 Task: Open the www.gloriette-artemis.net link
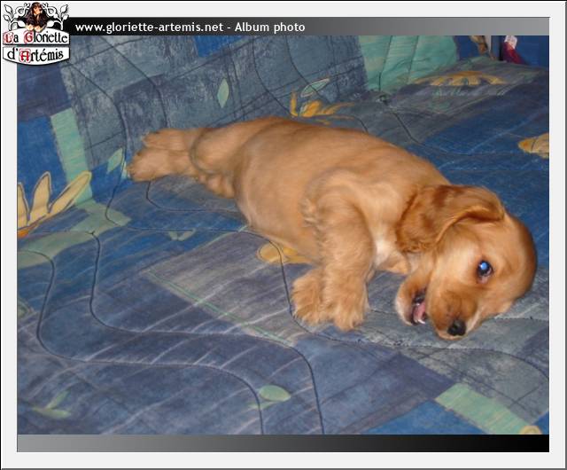(148, 27)
